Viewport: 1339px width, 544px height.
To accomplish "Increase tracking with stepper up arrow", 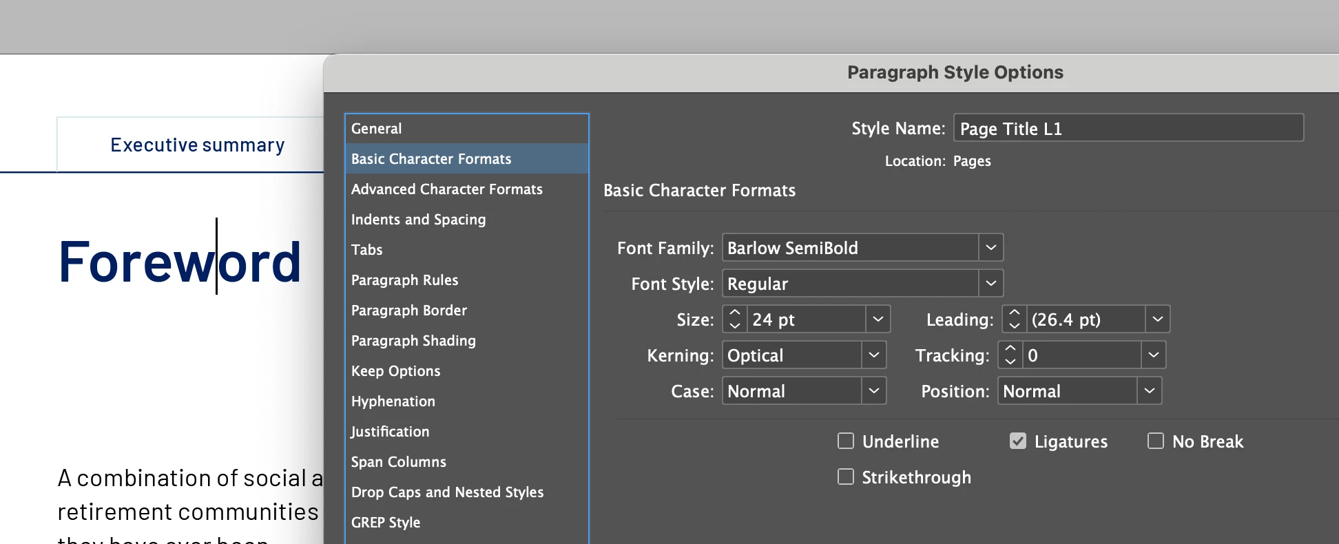I will (x=1010, y=349).
